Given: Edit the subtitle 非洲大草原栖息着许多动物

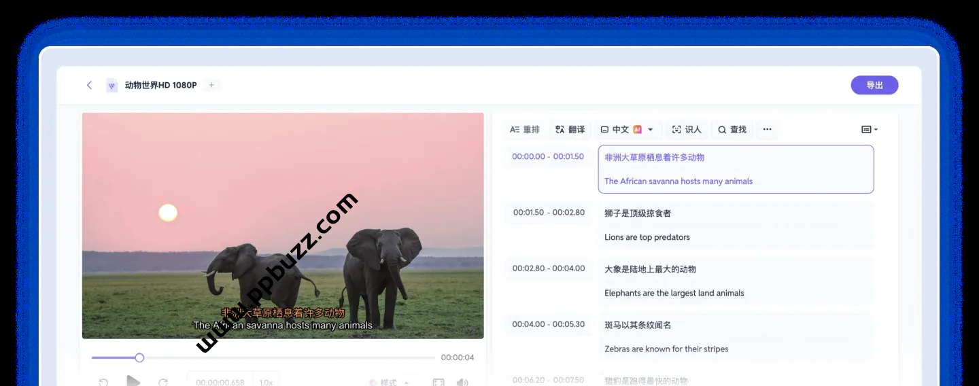Looking at the screenshot, I should tap(654, 157).
